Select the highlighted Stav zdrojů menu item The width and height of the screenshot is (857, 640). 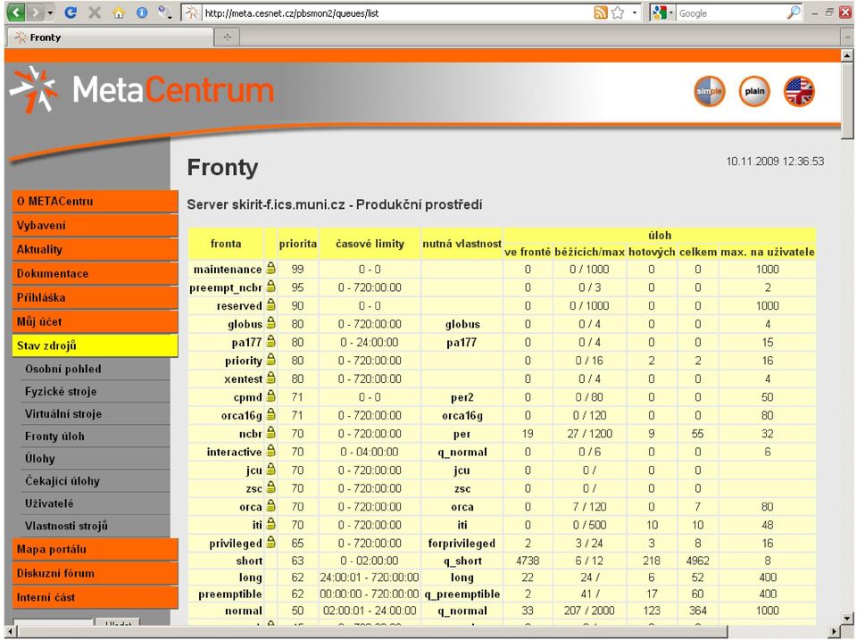(96, 345)
